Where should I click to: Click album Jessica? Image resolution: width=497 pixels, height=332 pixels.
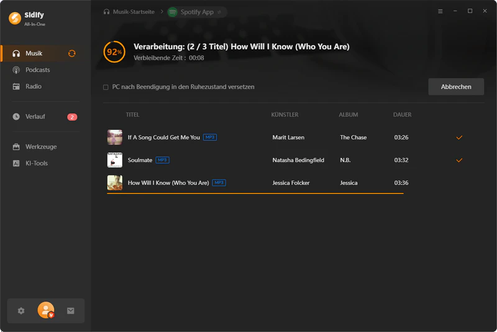point(349,183)
